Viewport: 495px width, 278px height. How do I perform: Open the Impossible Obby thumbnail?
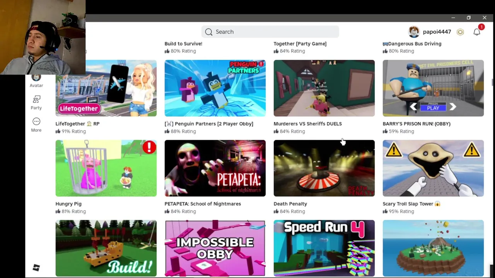click(215, 248)
